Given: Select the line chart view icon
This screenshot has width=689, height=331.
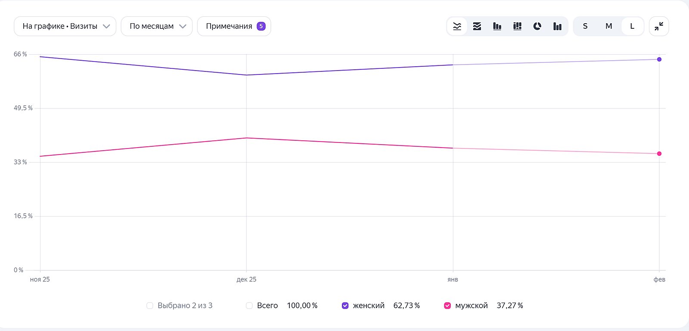Looking at the screenshot, I should click(x=457, y=26).
